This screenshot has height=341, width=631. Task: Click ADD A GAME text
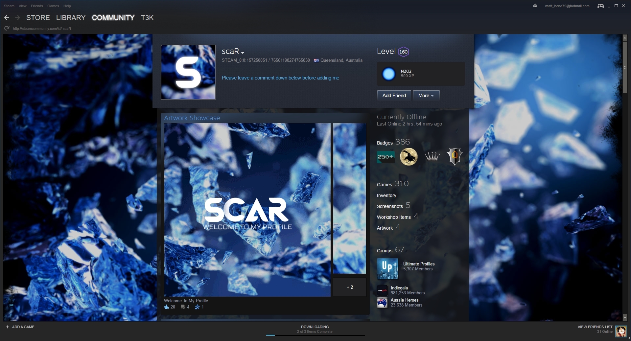pos(25,327)
